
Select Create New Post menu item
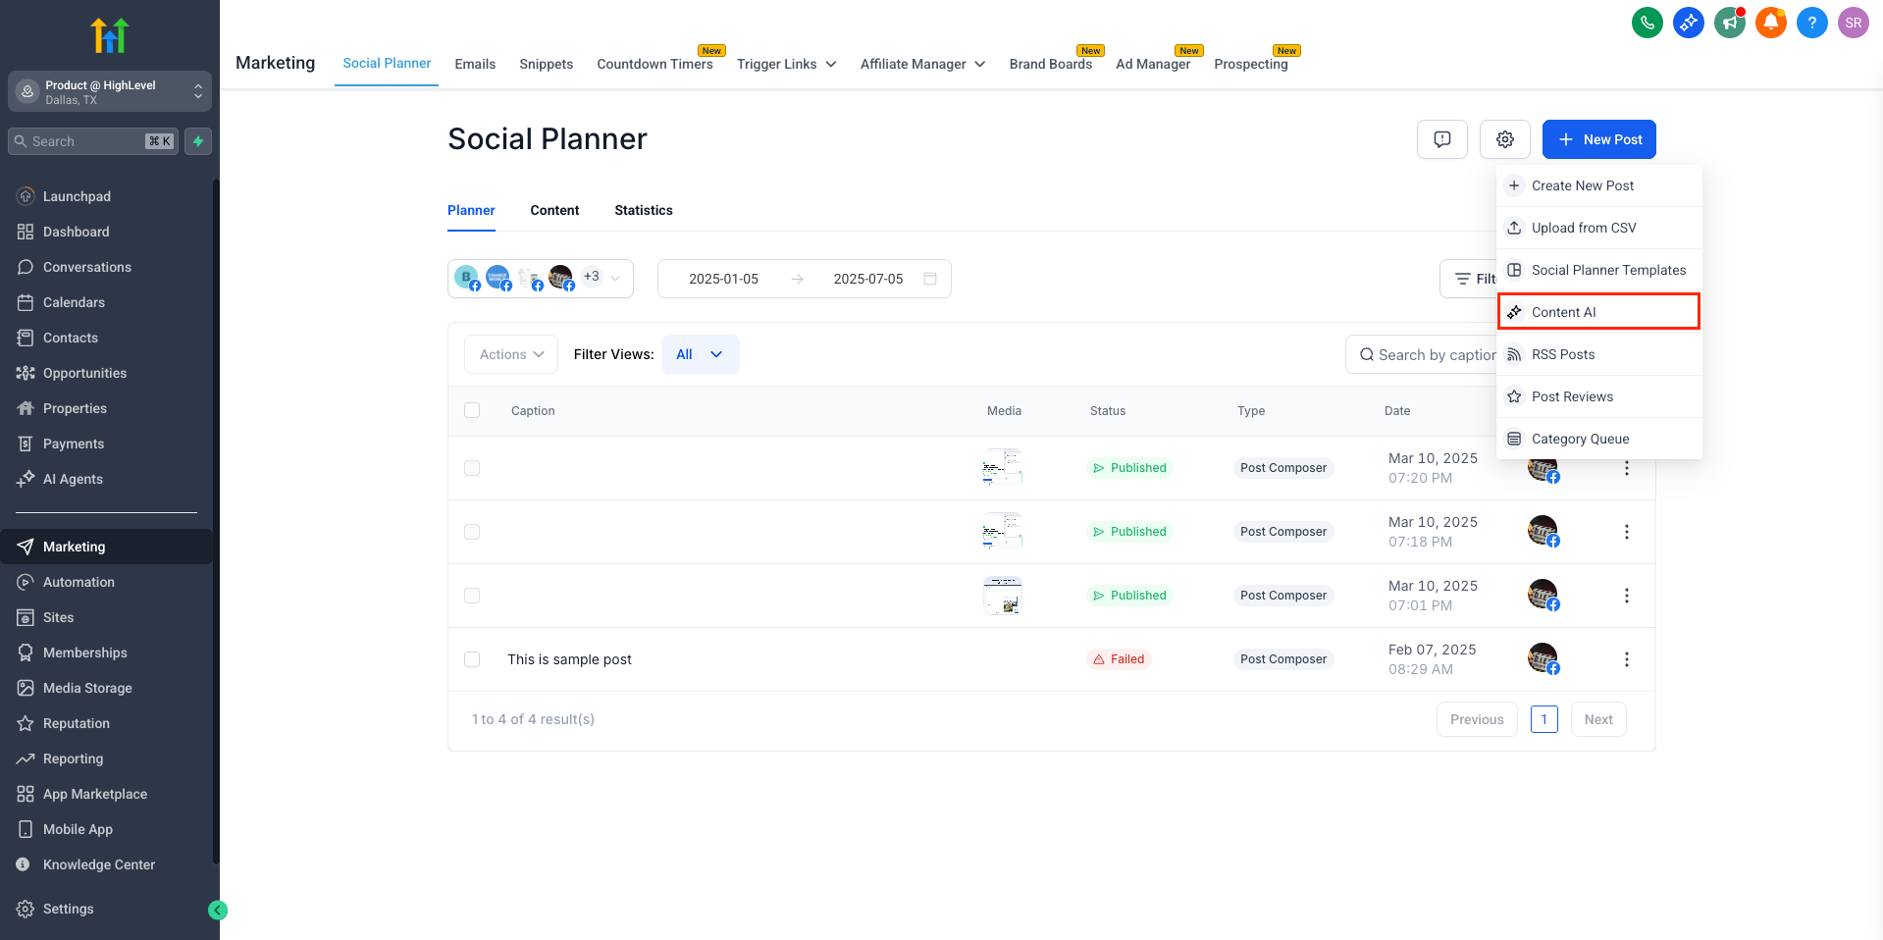(x=1599, y=185)
